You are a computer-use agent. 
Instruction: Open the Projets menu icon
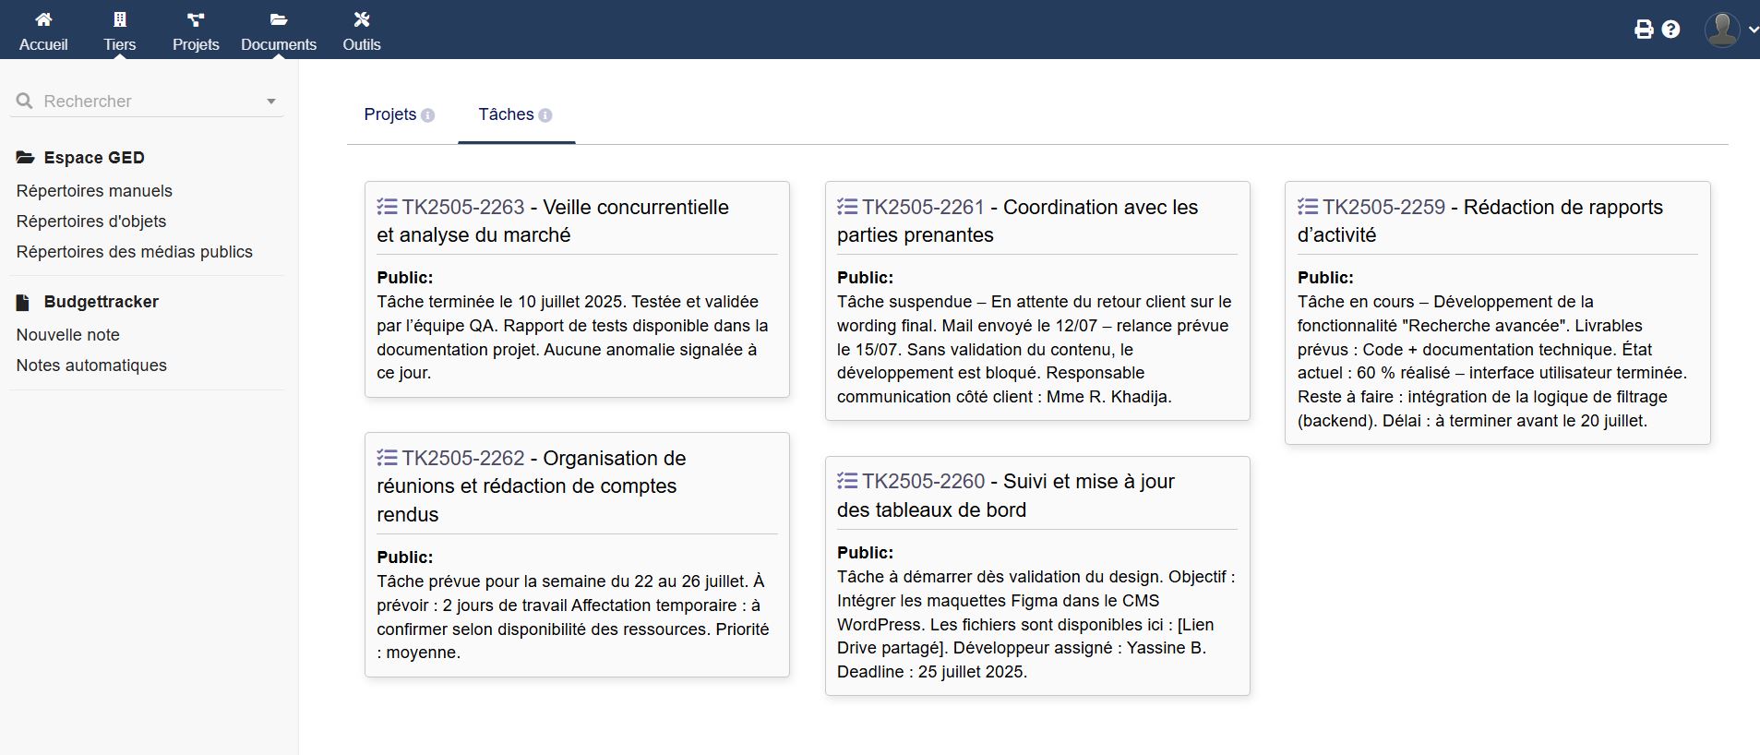tap(196, 19)
